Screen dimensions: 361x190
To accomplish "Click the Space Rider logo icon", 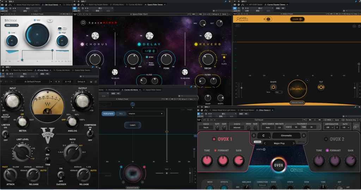I will [83, 22].
